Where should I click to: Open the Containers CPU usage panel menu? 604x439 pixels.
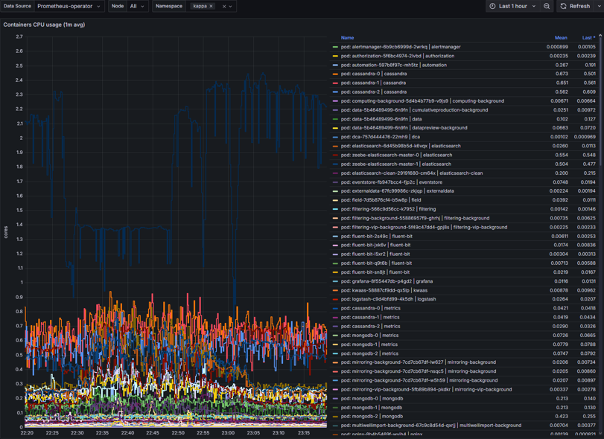pyautogui.click(x=44, y=25)
